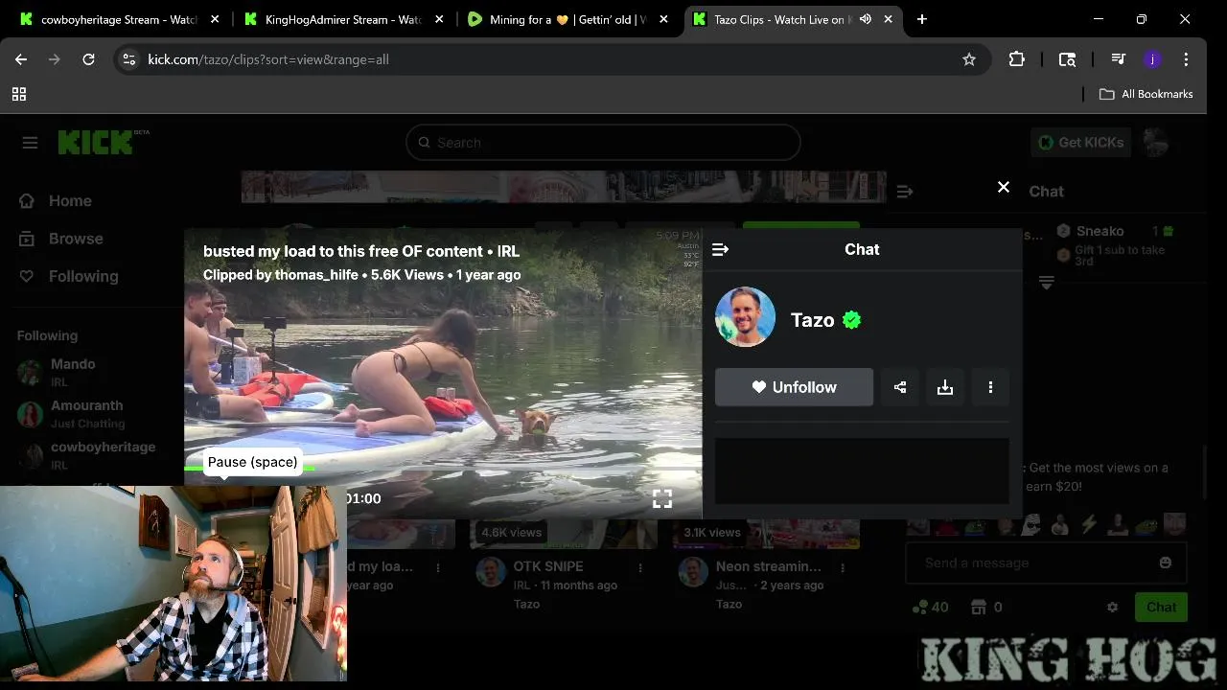
Task: Open a new browser tab
Action: pyautogui.click(x=921, y=19)
